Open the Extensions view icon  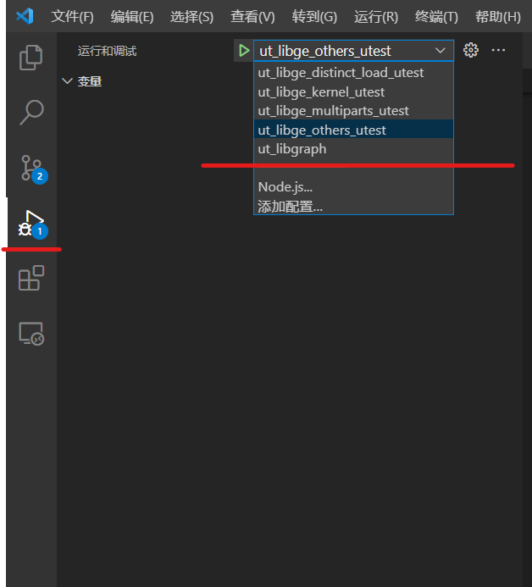pyautogui.click(x=31, y=279)
